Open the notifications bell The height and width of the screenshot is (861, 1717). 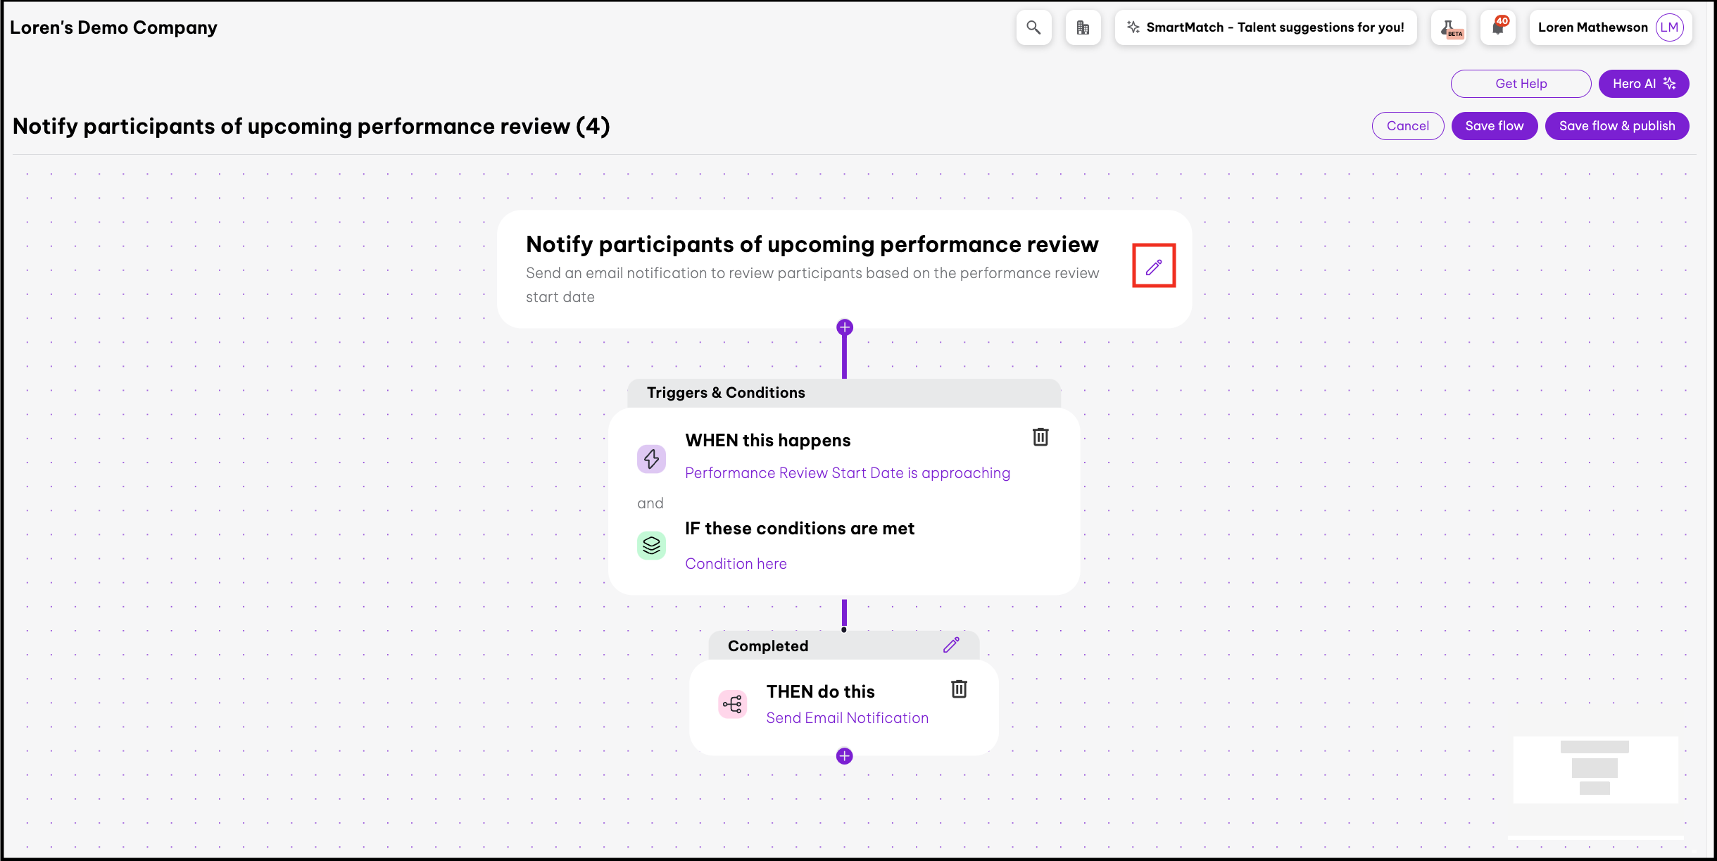click(x=1498, y=27)
